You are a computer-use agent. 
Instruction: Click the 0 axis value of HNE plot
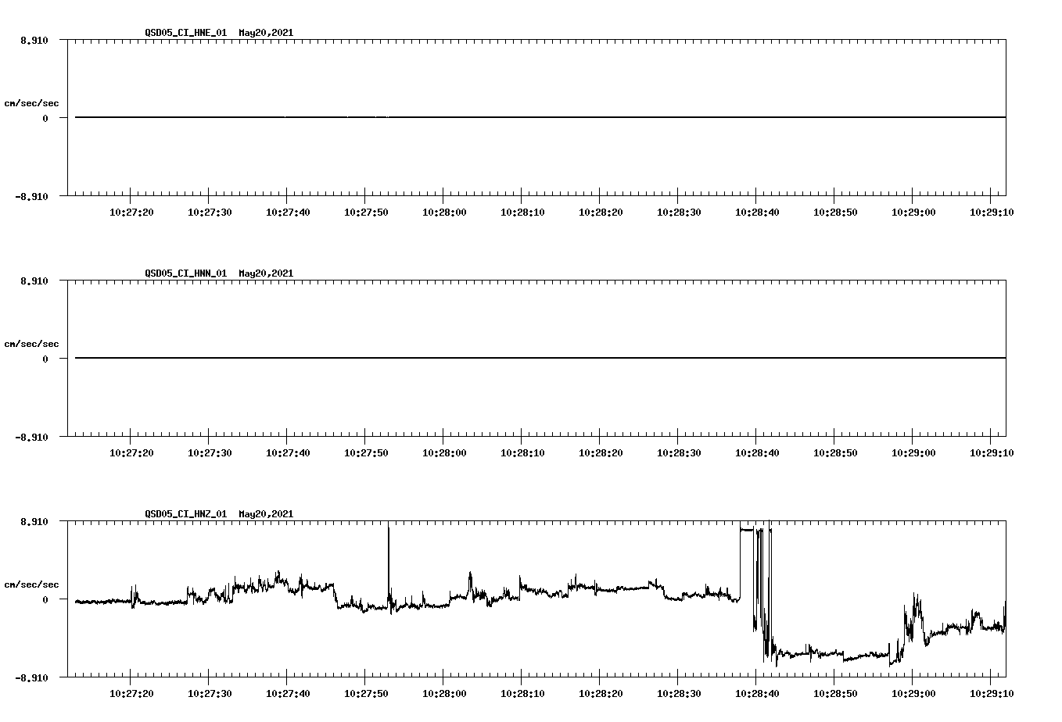45,118
